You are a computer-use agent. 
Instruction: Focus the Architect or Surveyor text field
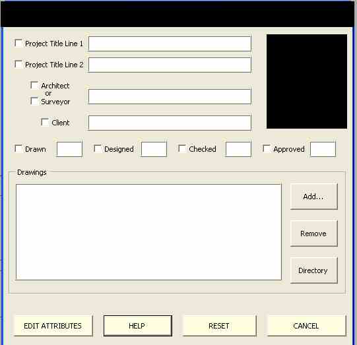click(170, 96)
